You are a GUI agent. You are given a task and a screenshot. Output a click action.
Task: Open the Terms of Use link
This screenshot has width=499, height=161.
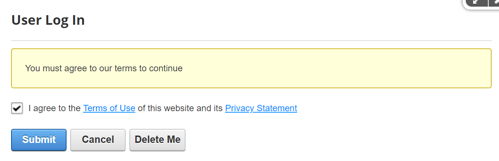coord(109,108)
